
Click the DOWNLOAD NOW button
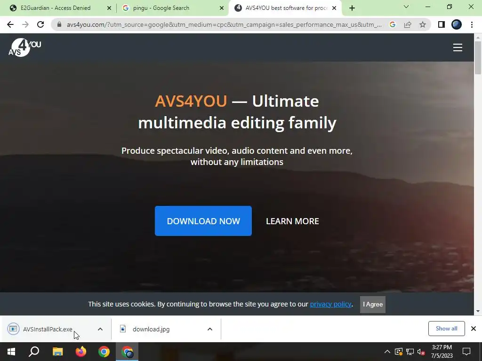[x=203, y=221]
